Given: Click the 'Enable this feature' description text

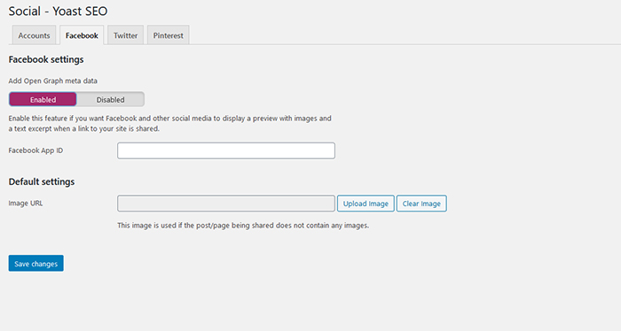Looking at the screenshot, I should pyautogui.click(x=170, y=123).
